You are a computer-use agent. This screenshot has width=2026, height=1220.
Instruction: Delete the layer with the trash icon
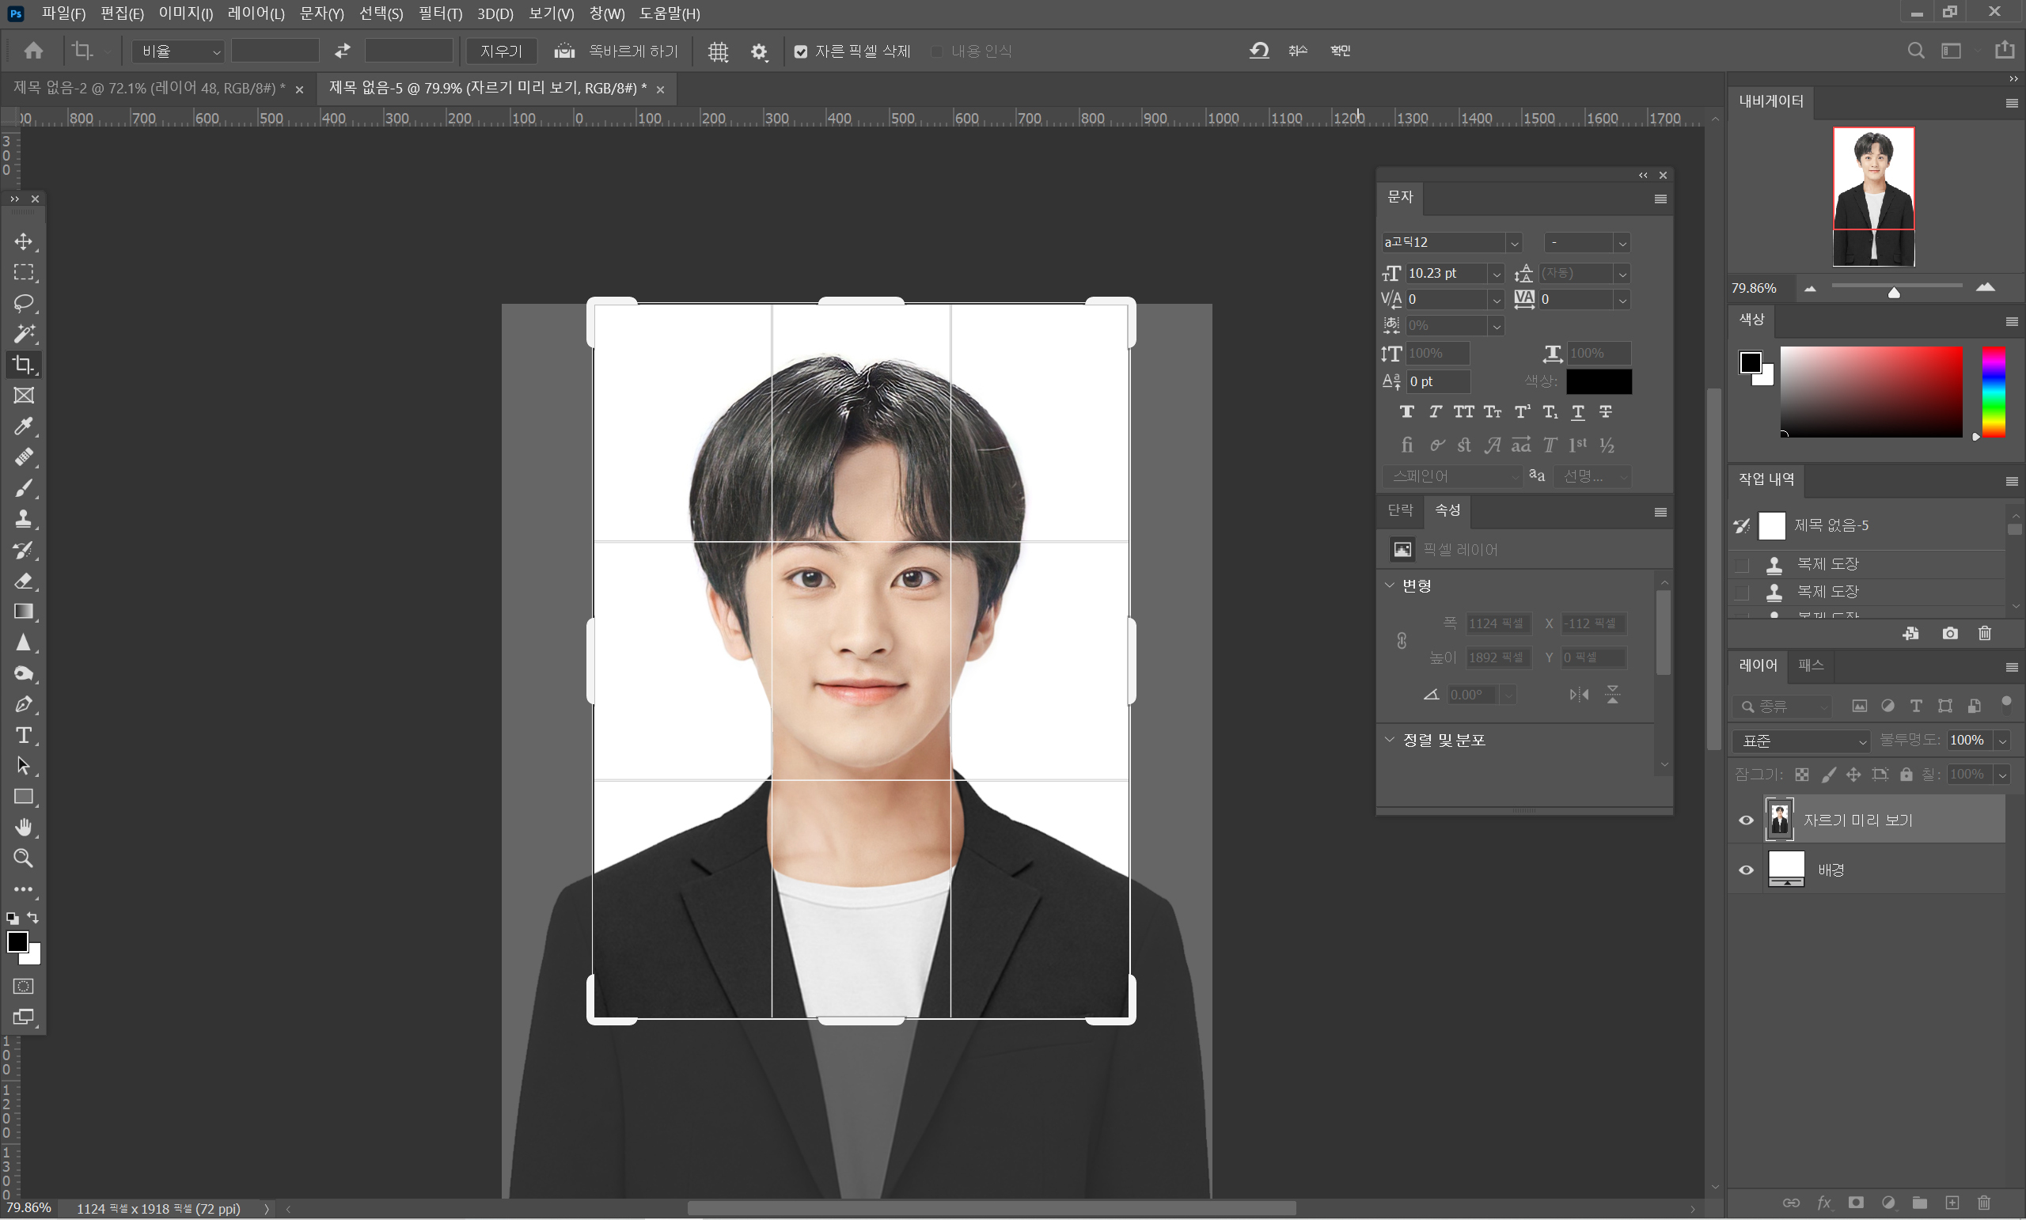tap(1984, 1203)
